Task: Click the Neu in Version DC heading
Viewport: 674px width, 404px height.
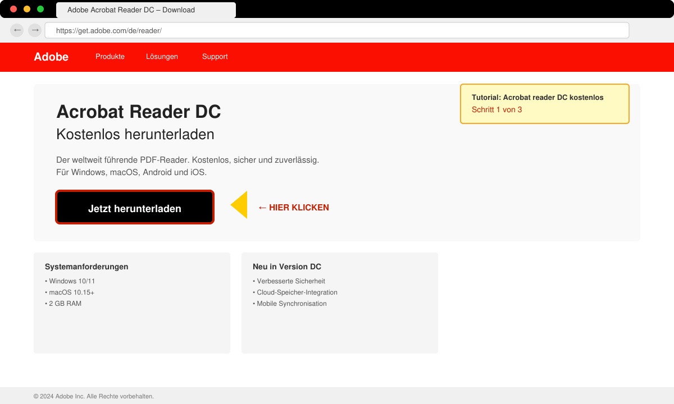Action: [287, 267]
